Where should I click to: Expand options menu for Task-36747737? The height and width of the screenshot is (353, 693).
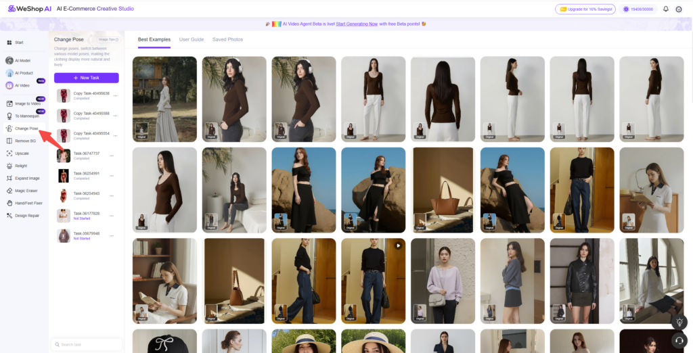[112, 156]
